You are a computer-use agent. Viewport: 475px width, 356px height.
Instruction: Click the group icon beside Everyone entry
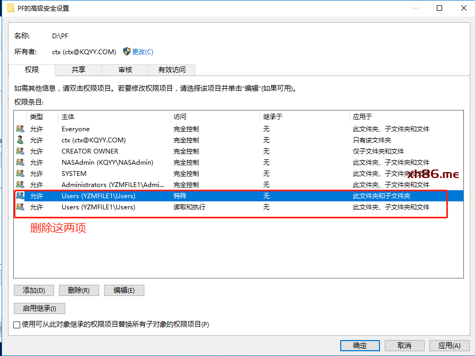(x=20, y=129)
